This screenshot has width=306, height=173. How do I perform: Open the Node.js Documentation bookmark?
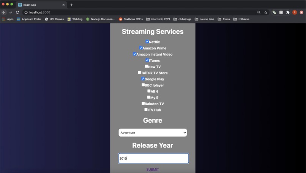click(100, 19)
